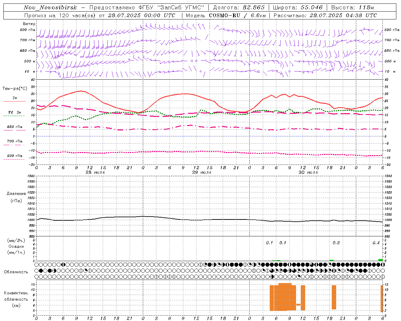This screenshot has height=321, width=401.
Task: Click the Ветер wind panel label
Action: click(29, 24)
